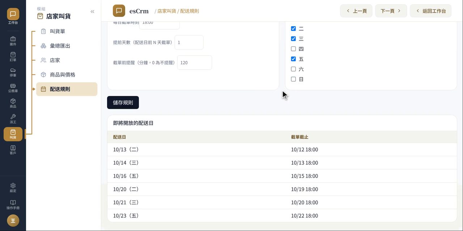Check the 日 weekday checkbox
Screen dimensions: 463x231
point(293,79)
